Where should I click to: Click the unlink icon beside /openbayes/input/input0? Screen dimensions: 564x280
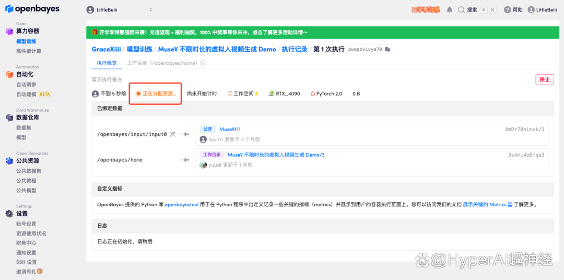tap(172, 134)
